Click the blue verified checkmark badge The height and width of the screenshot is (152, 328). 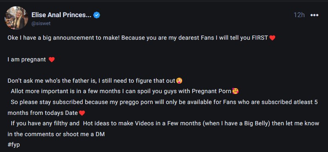tap(96, 15)
